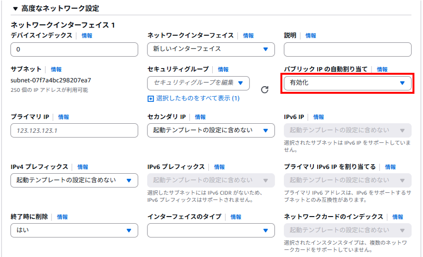
Task: Open the 終了時に削除 dropdown
Action: pyautogui.click(x=74, y=230)
